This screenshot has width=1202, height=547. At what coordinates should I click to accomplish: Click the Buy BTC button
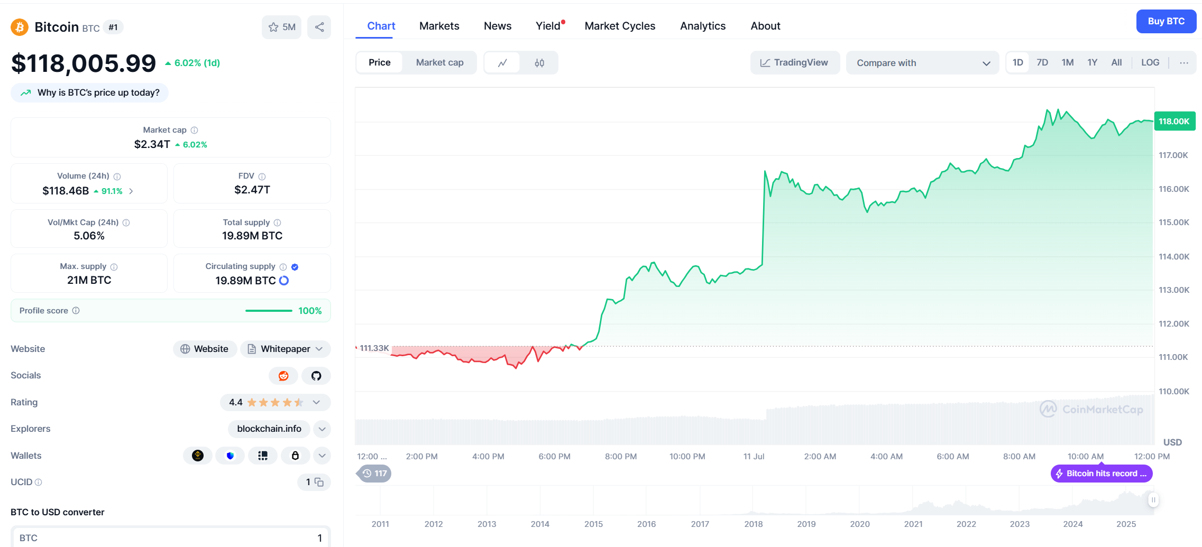click(x=1166, y=21)
